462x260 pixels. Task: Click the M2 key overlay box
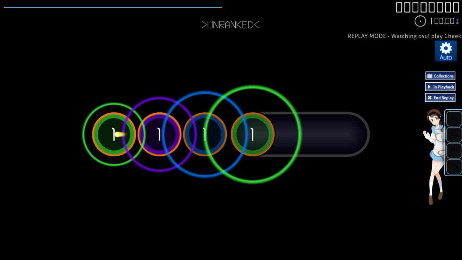click(454, 166)
